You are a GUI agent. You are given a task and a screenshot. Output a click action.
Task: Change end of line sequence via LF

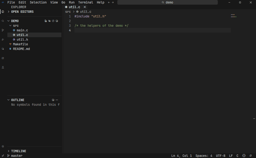pos(231,156)
